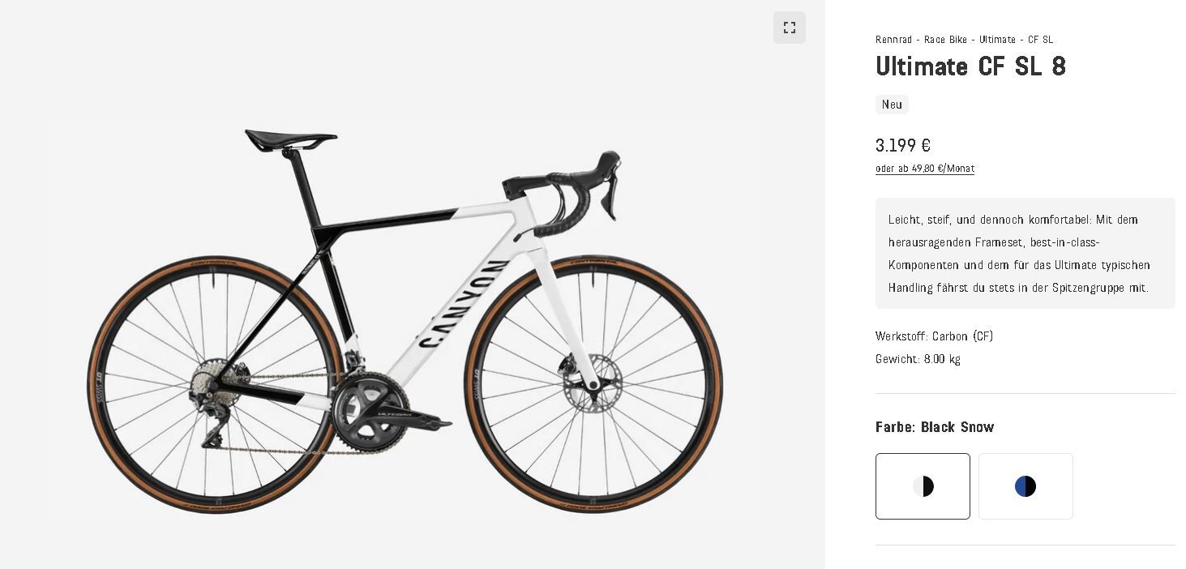Click the 3.199 € price text
The width and height of the screenshot is (1186, 569).
903,146
